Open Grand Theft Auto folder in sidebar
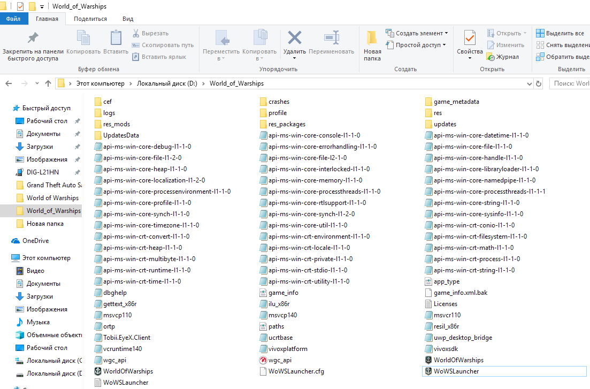This screenshot has width=590, height=389. [x=49, y=185]
